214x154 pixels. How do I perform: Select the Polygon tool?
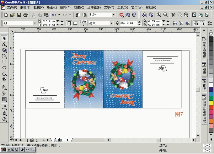[x=4, y=74]
